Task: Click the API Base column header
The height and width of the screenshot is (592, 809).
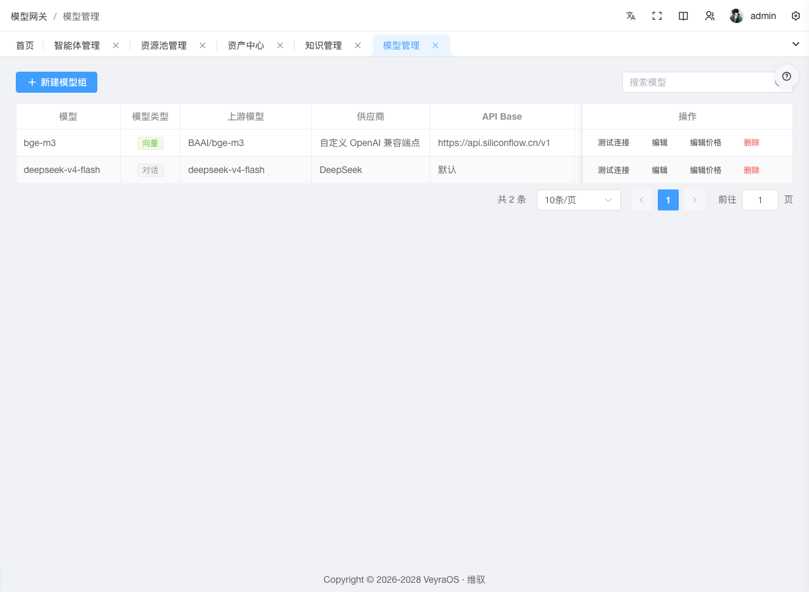Action: point(502,116)
